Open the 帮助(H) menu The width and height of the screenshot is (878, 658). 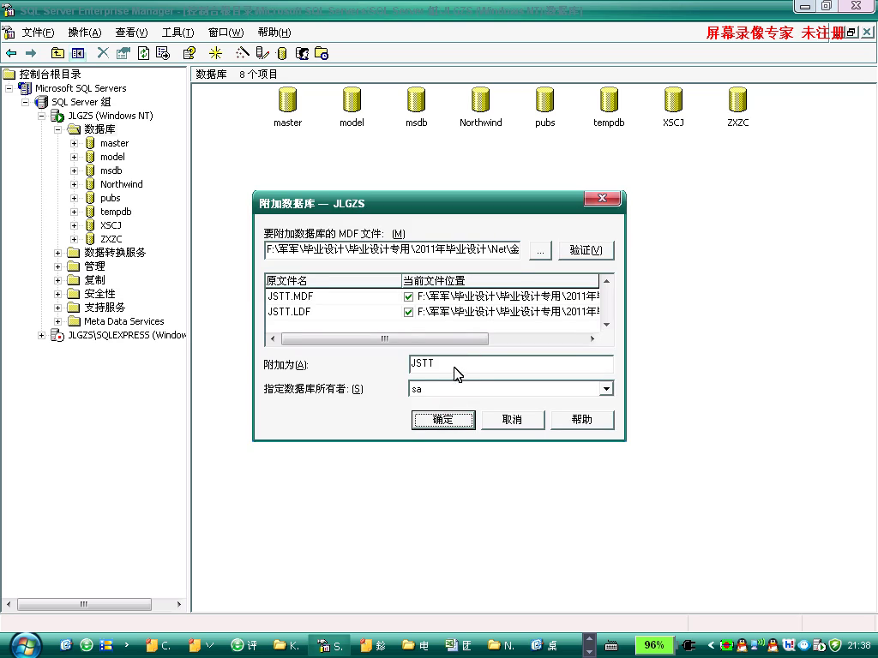click(x=274, y=33)
